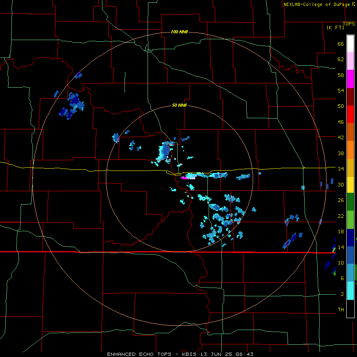
Task: Pick the magenta legend swatch
Action: (350, 79)
